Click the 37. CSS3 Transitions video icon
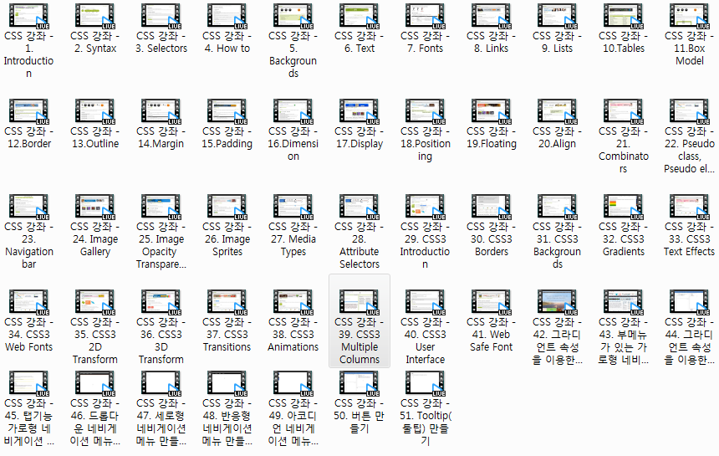 click(x=227, y=302)
